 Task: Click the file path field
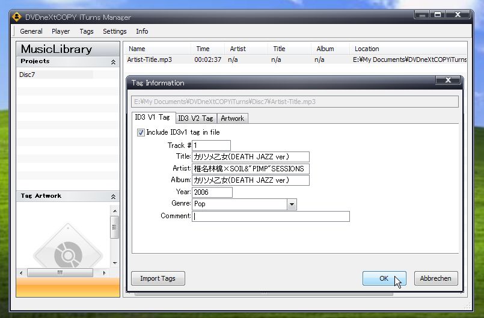coord(295,102)
